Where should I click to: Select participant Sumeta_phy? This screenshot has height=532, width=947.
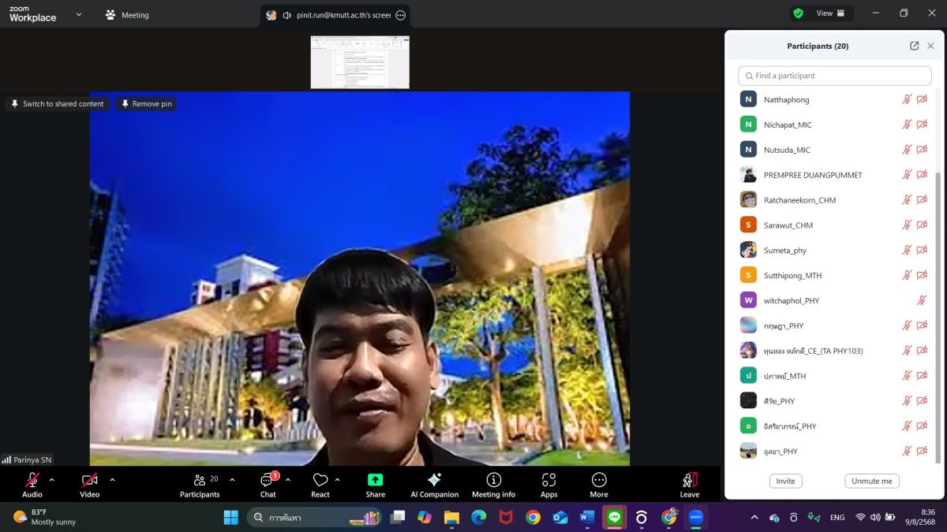click(x=835, y=251)
